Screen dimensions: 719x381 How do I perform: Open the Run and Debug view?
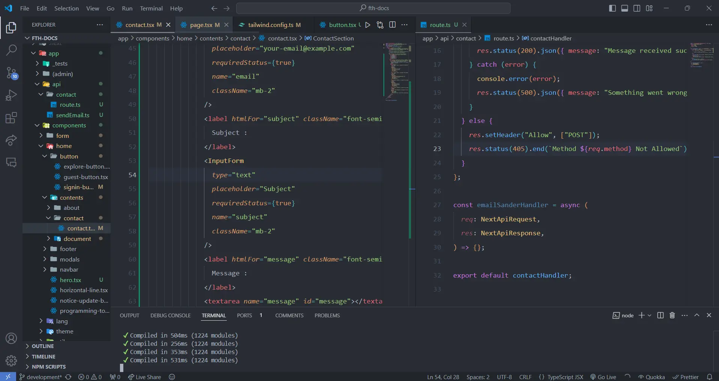coord(11,95)
